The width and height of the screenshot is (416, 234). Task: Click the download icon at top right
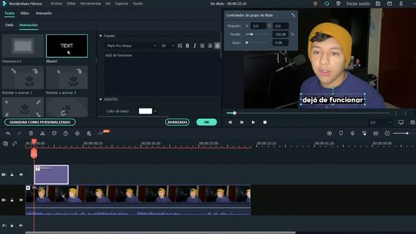click(401, 4)
